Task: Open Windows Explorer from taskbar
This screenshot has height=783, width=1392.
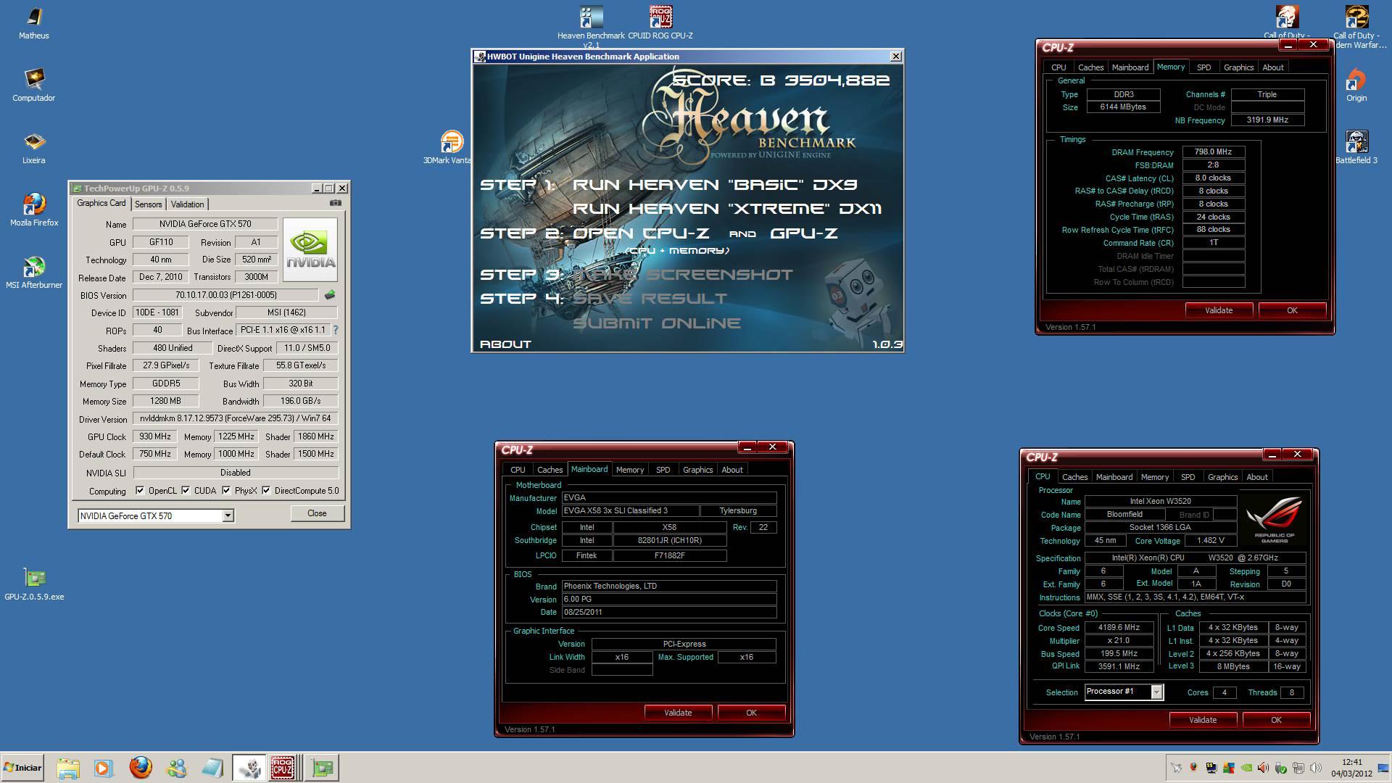Action: click(x=67, y=768)
